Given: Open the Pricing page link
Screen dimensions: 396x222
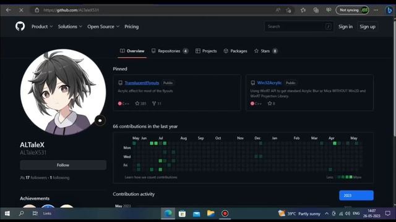Looking at the screenshot, I should click(x=131, y=27).
